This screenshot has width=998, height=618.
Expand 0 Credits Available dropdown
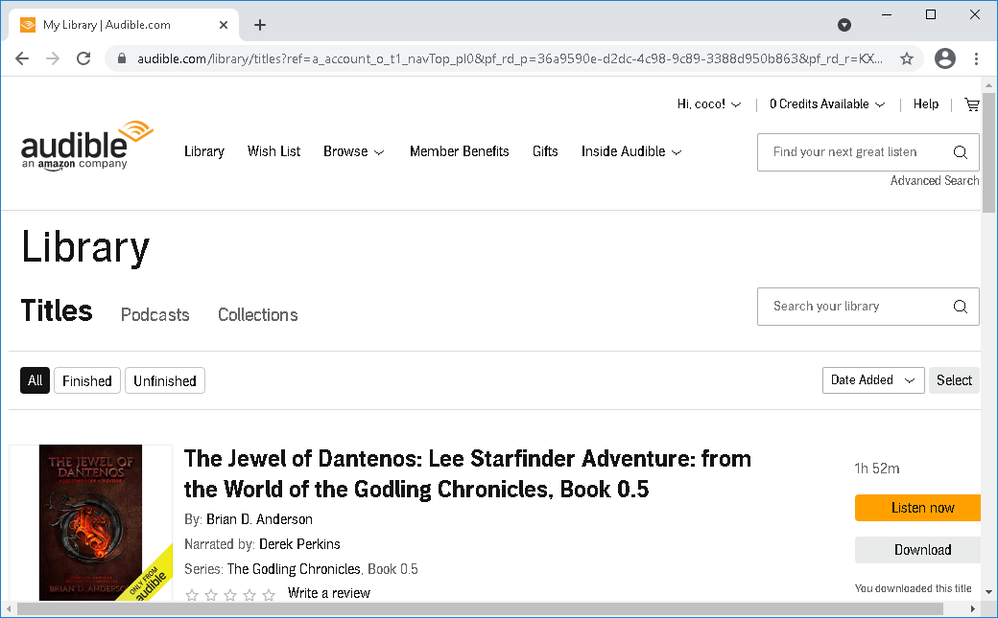[827, 104]
